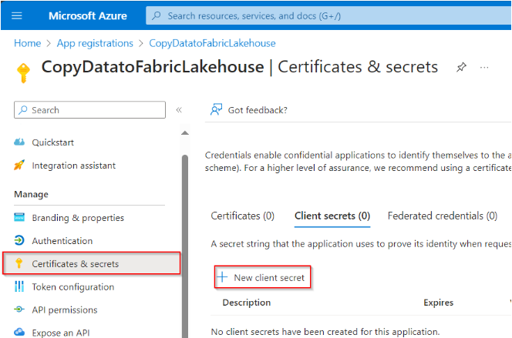Collapse the sidebar with double chevron
Screen dimensions: 512x338
point(179,110)
